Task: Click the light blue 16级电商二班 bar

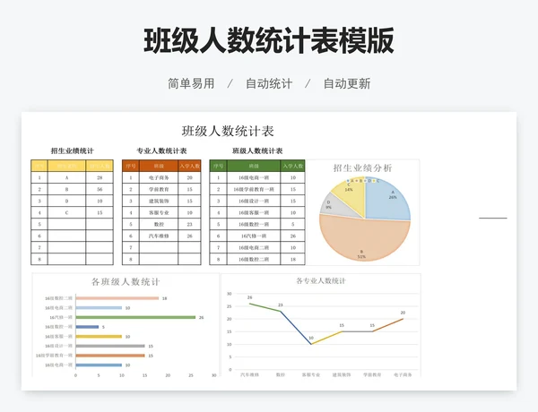Action: point(99,308)
